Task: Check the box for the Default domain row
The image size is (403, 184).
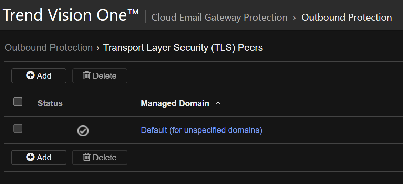Action: [18, 128]
